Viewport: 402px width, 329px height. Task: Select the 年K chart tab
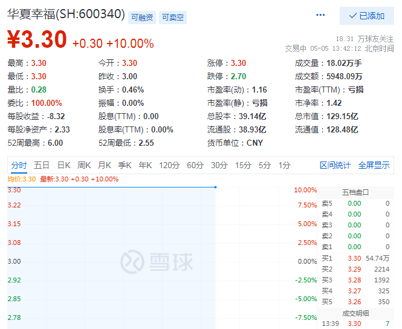click(145, 165)
